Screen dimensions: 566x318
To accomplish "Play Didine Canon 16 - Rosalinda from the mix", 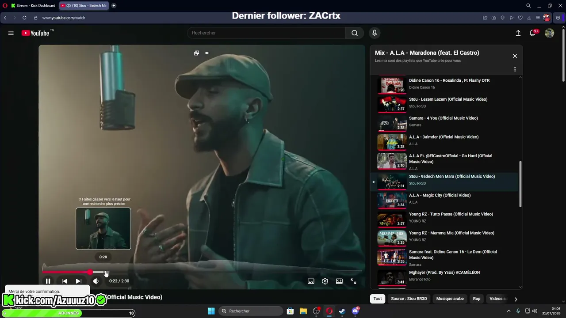I will 444,84.
